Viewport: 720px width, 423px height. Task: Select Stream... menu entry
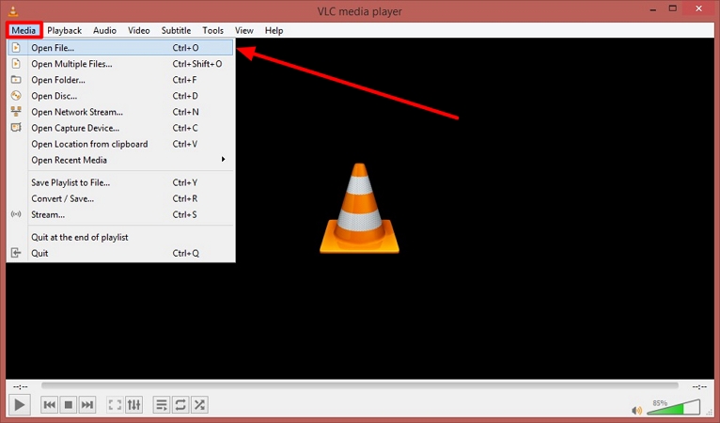(120, 214)
